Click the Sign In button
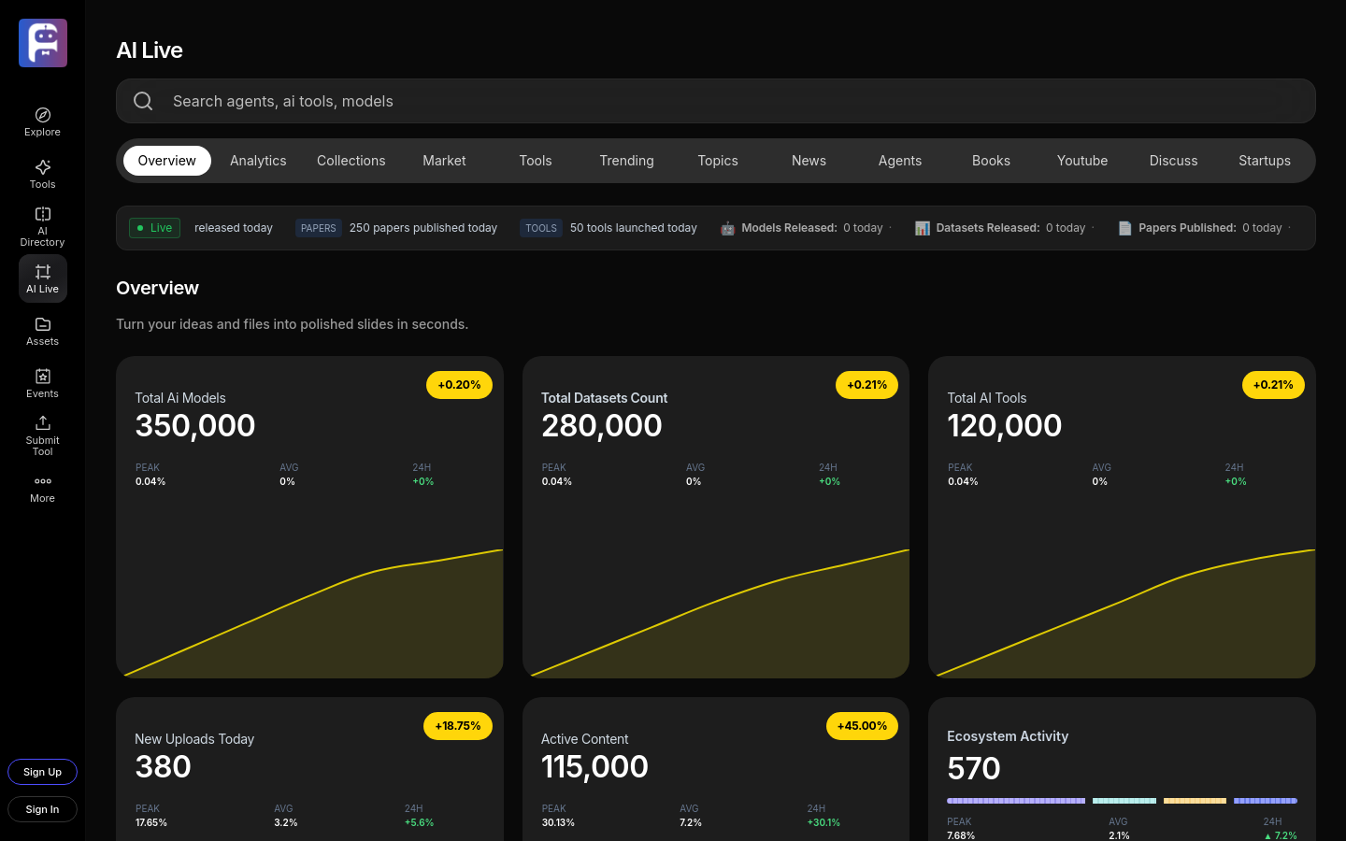The image size is (1346, 841). pyautogui.click(x=43, y=809)
